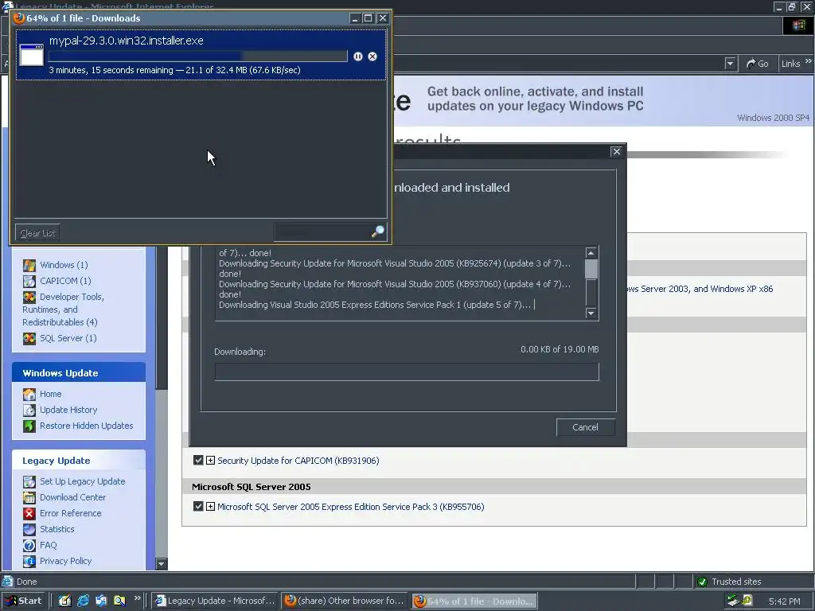Uncheck Security Update for CAPICOM (KB931906)
The height and width of the screenshot is (611, 815).
pyautogui.click(x=198, y=461)
